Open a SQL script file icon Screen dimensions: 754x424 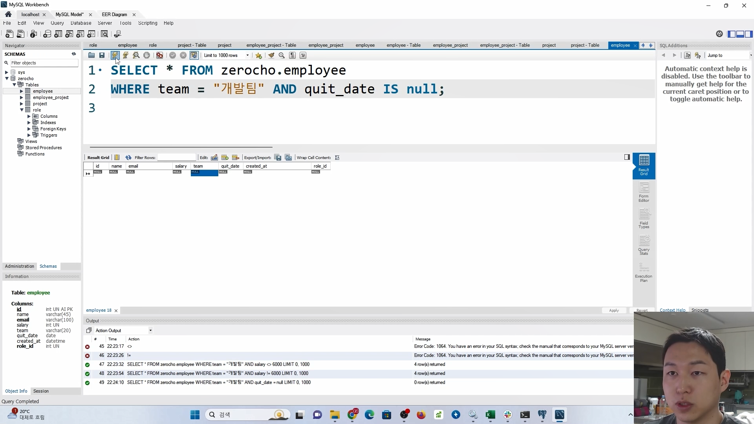click(92, 55)
